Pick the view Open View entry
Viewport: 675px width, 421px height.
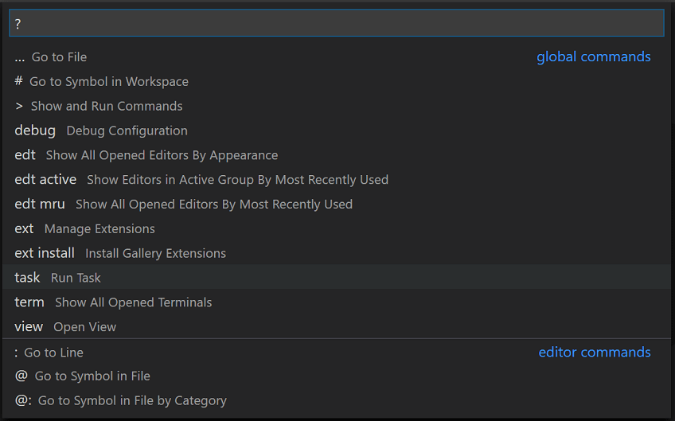[x=65, y=328]
